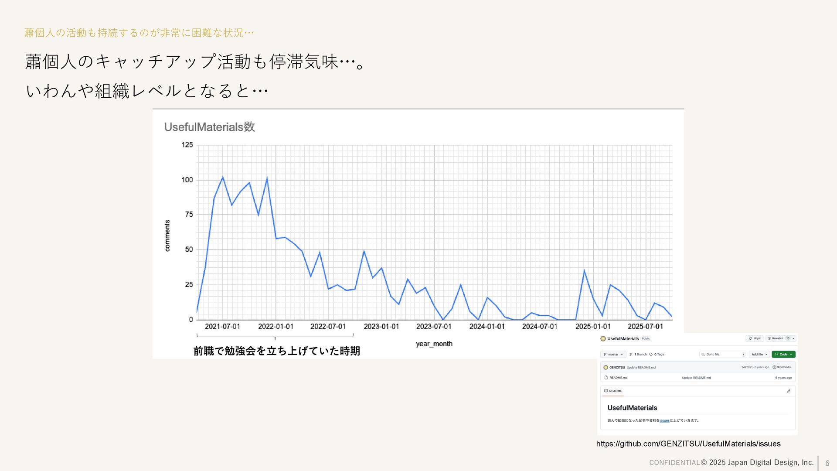
Task: Click the 1 Branch icon link
Action: pyautogui.click(x=631, y=355)
